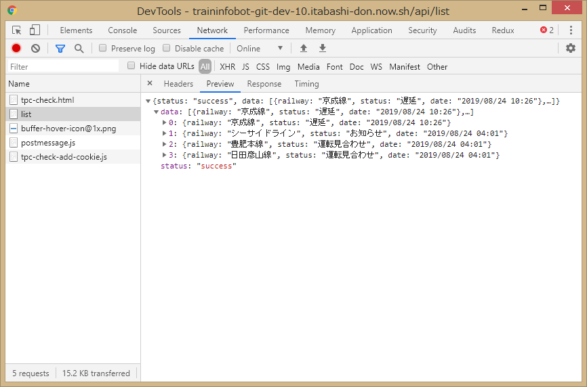Switch to the Console tab

coord(122,30)
